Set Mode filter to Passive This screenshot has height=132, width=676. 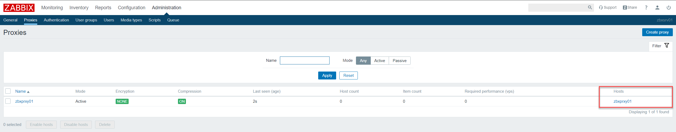pyautogui.click(x=400, y=61)
